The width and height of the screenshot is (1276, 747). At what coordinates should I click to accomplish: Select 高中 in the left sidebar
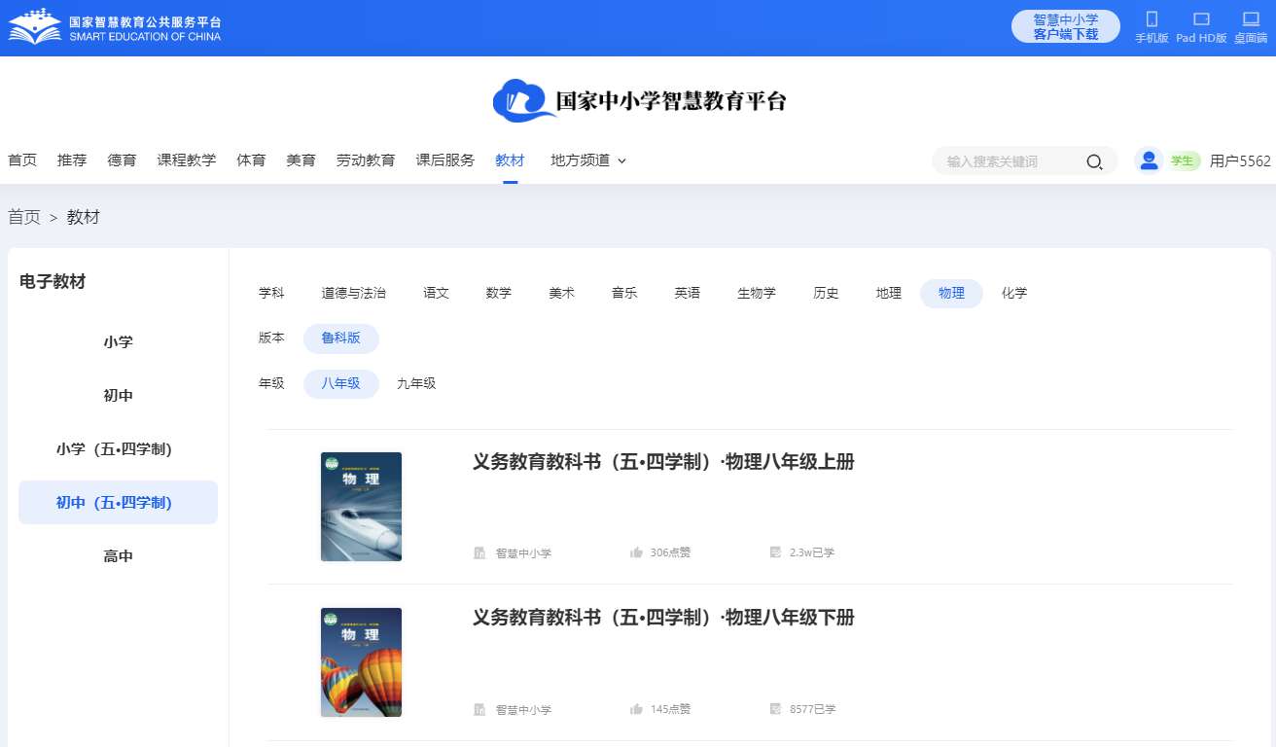coord(118,555)
